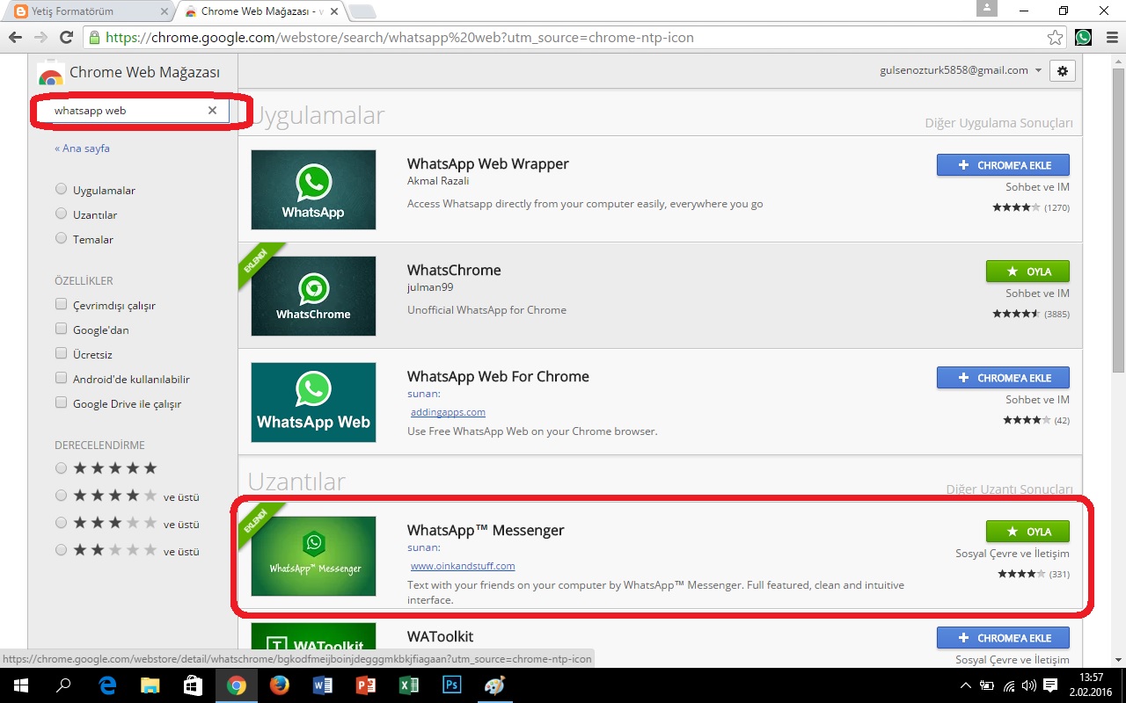The width and height of the screenshot is (1126, 703).
Task: Open the Windows Store taskbar icon
Action: (x=194, y=685)
